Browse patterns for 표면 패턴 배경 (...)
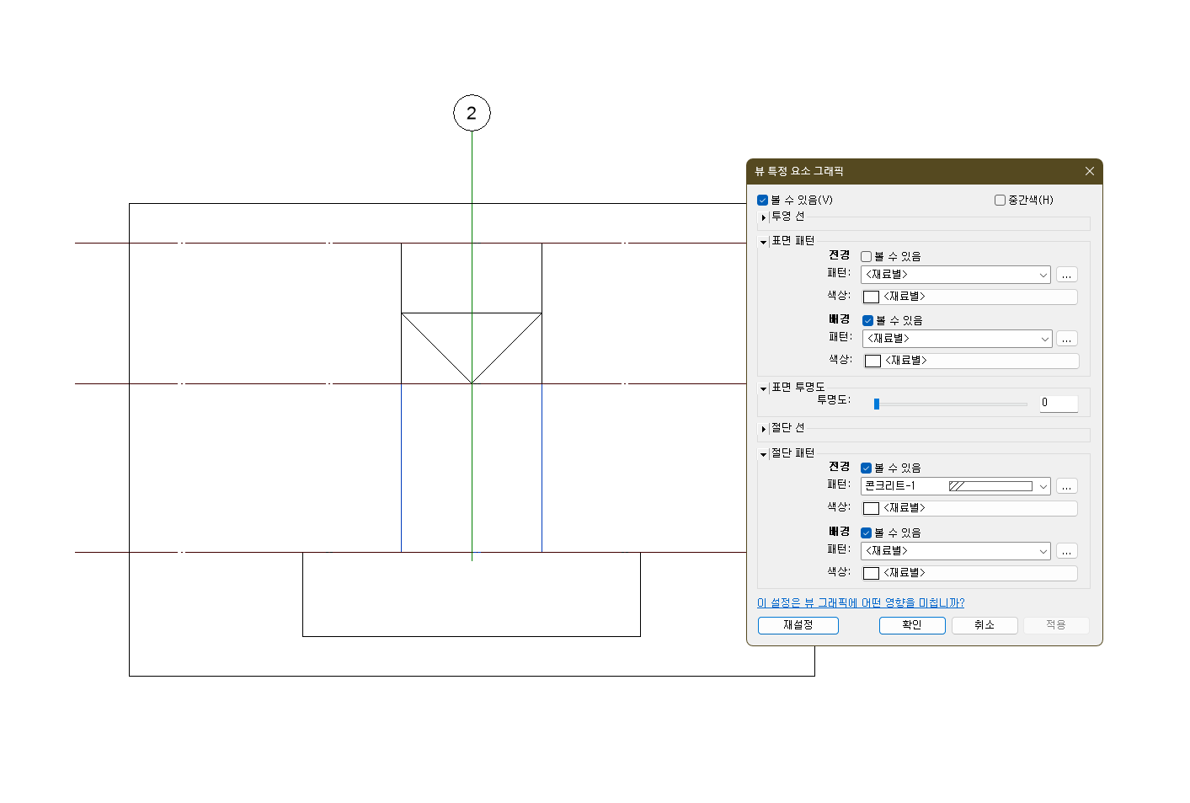 (x=1066, y=339)
